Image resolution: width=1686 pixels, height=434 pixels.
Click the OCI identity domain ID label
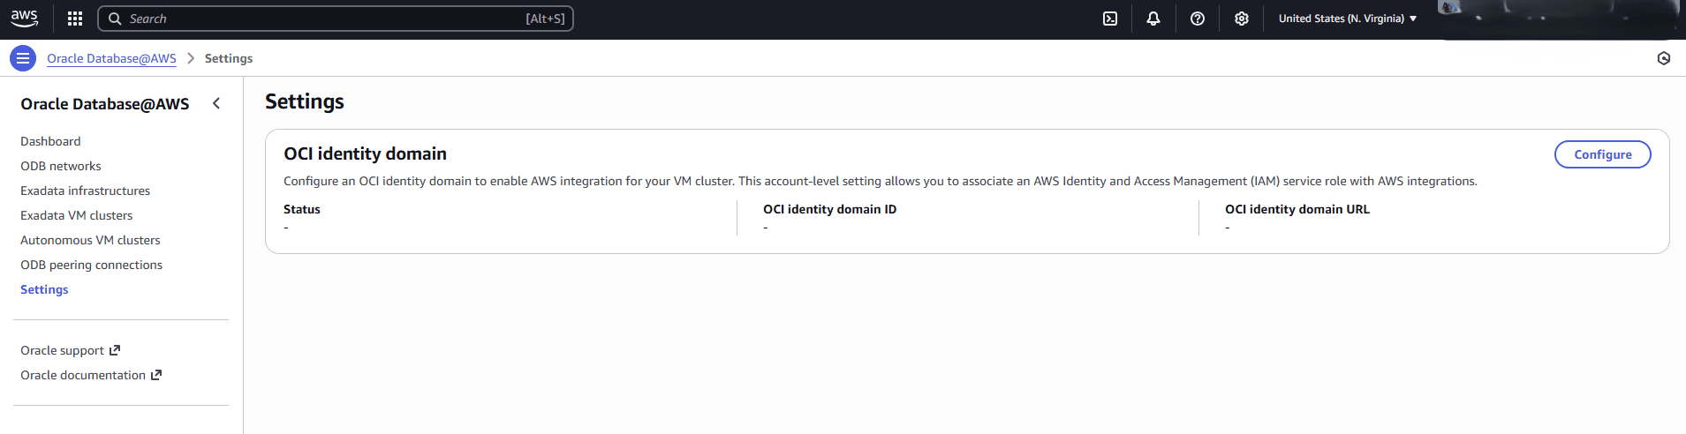coord(830,209)
